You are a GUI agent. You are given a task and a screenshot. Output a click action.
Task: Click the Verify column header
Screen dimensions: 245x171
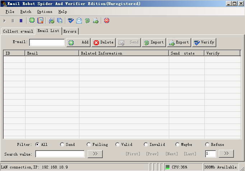[222, 53]
